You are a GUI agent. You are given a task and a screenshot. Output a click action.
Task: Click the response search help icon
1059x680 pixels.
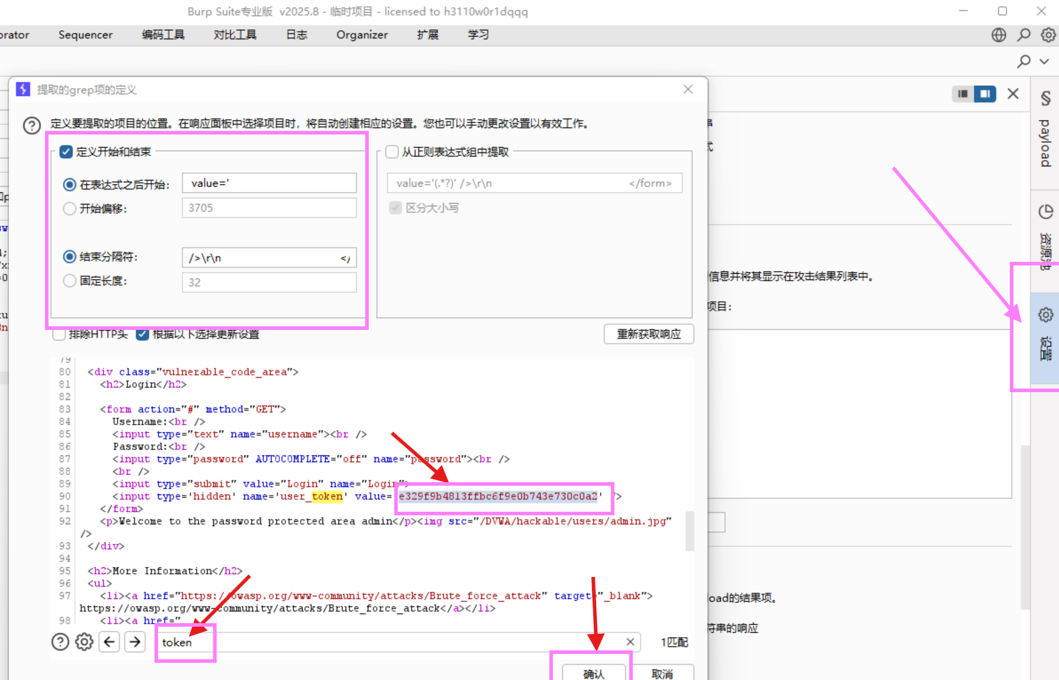[x=60, y=642]
